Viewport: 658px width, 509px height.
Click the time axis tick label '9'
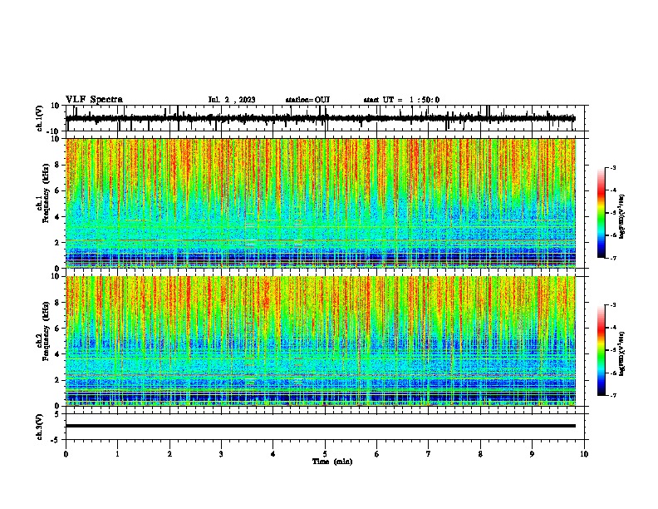point(532,454)
